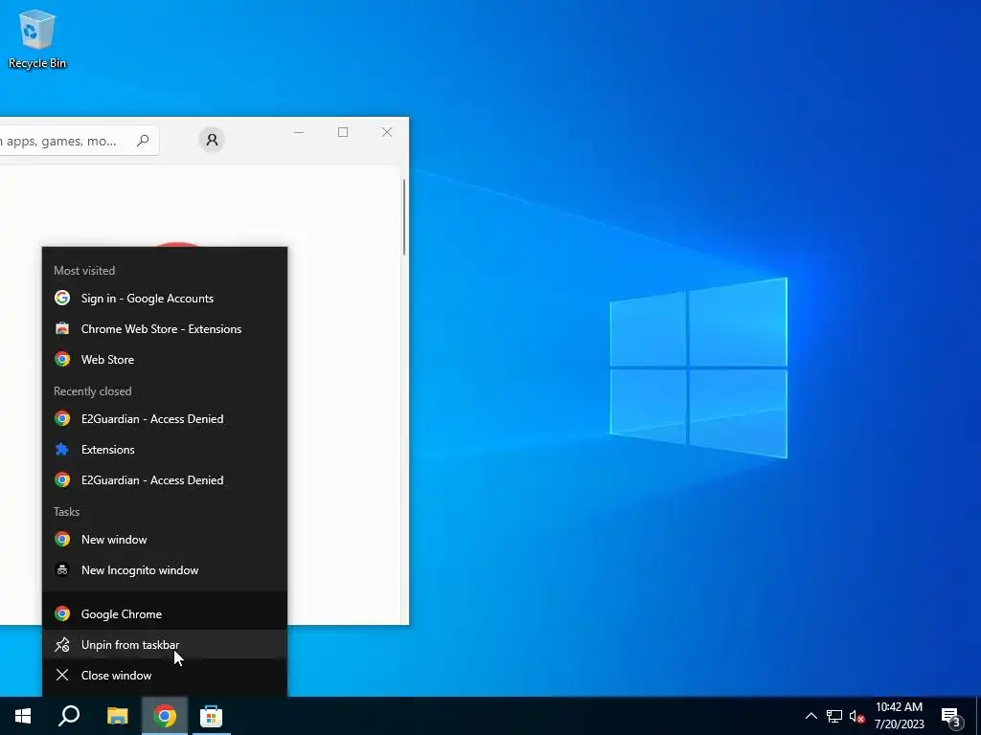Reopen Extensions from recently closed
The image size is (981, 735).
coord(165,450)
